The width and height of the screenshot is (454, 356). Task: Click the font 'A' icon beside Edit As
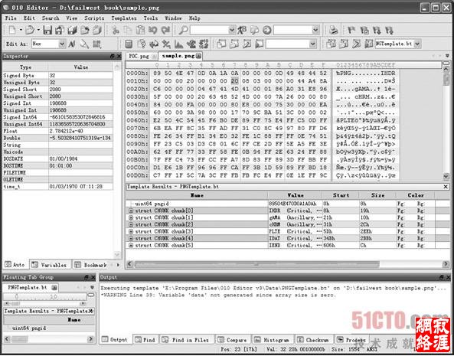pyautogui.click(x=72, y=44)
